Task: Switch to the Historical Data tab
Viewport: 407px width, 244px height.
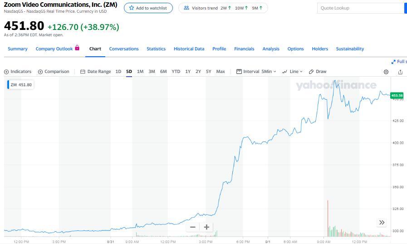Action: pos(189,49)
